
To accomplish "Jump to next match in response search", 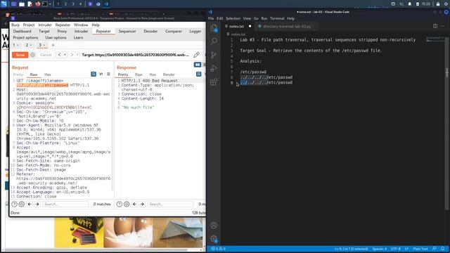I will (x=142, y=204).
